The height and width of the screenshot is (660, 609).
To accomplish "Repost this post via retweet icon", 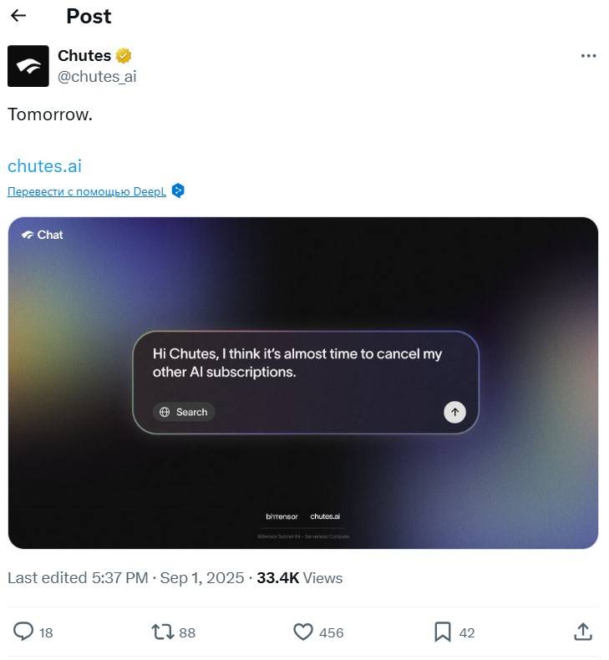I will point(163,632).
